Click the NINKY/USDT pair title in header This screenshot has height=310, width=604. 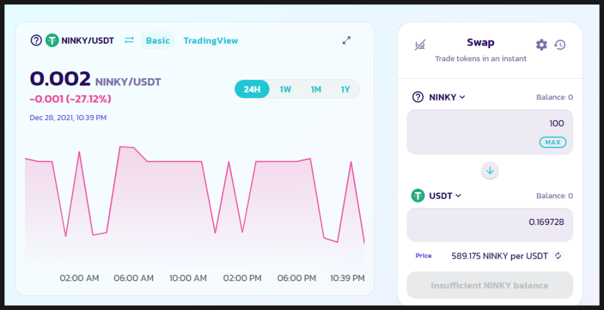click(x=88, y=41)
